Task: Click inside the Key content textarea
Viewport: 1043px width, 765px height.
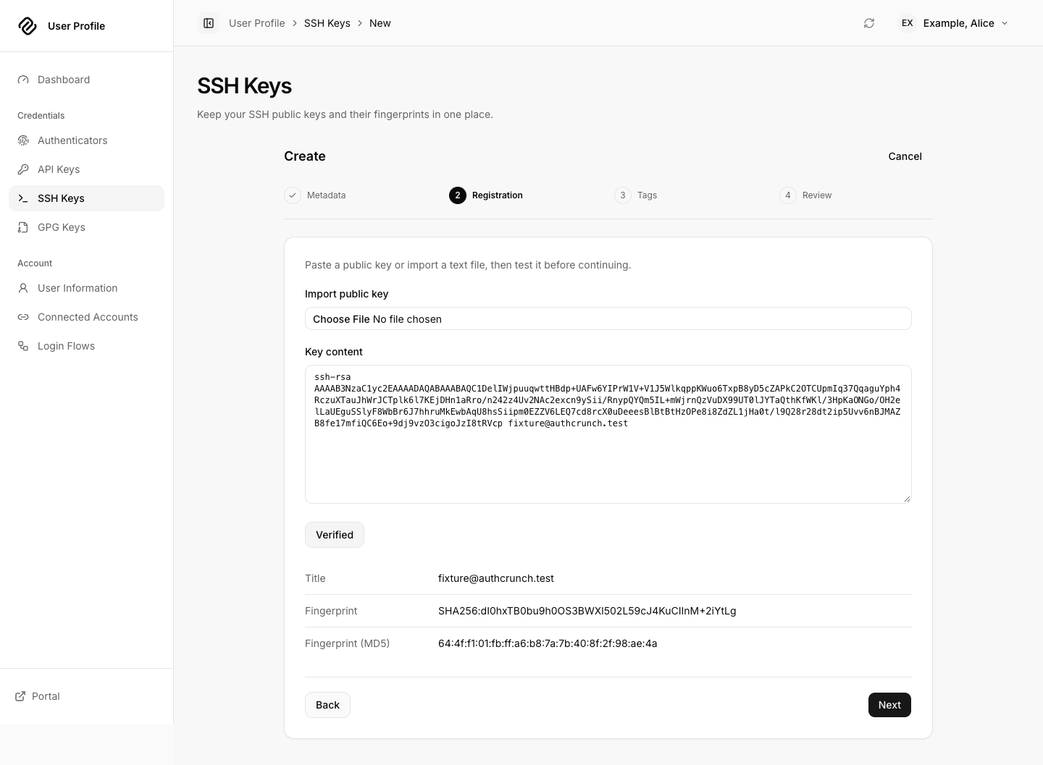Action: (608, 434)
